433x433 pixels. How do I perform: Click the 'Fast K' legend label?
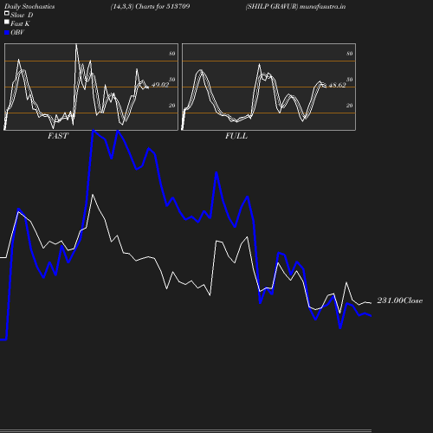tap(20, 23)
